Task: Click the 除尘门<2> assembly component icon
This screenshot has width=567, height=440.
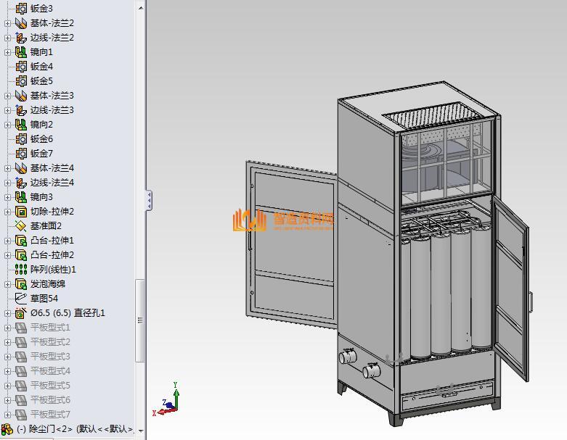Action: [x=8, y=428]
